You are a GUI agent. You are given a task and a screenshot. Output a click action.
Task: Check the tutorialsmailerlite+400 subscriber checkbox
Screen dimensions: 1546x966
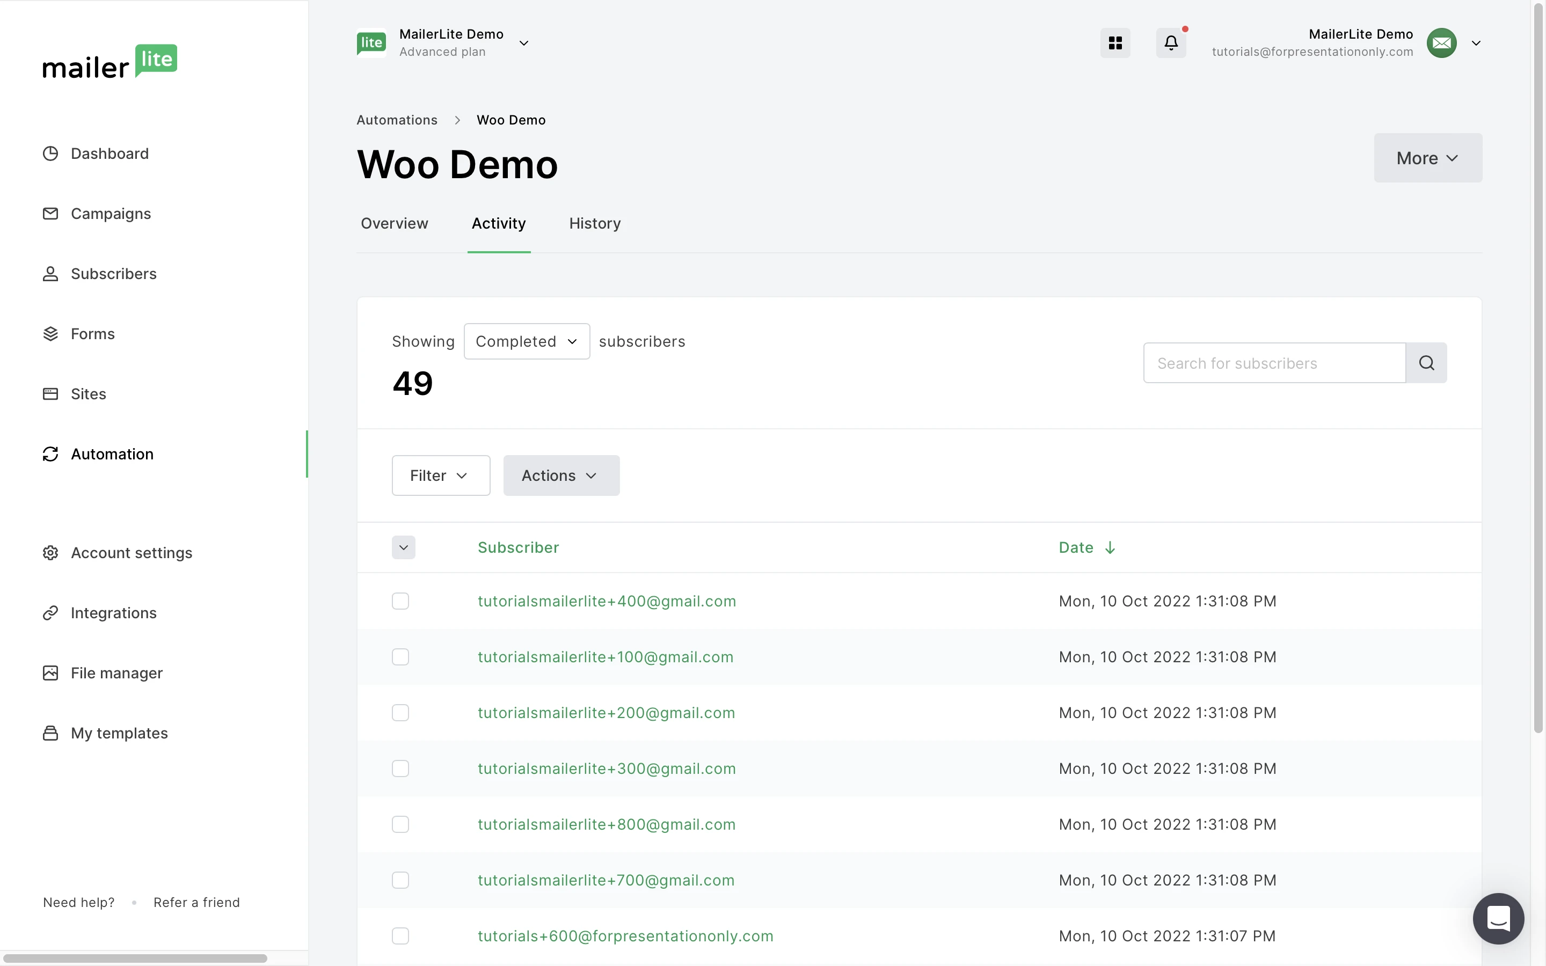[x=400, y=601]
